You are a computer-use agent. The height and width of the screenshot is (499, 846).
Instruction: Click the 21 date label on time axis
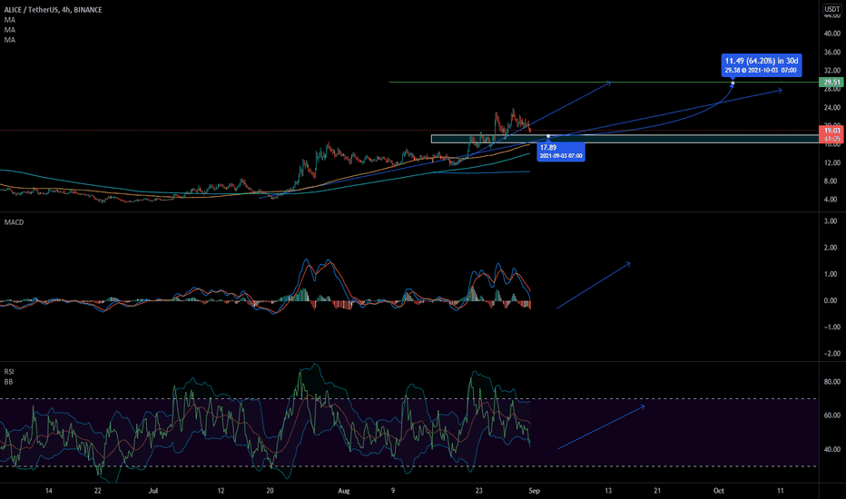tap(657, 491)
